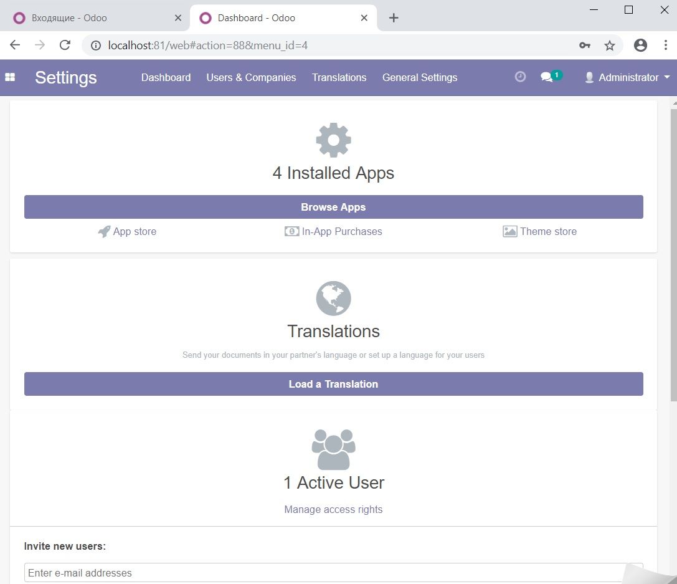Image resolution: width=677 pixels, height=584 pixels.
Task: Click the gear icon above Installed Apps
Action: pos(333,139)
